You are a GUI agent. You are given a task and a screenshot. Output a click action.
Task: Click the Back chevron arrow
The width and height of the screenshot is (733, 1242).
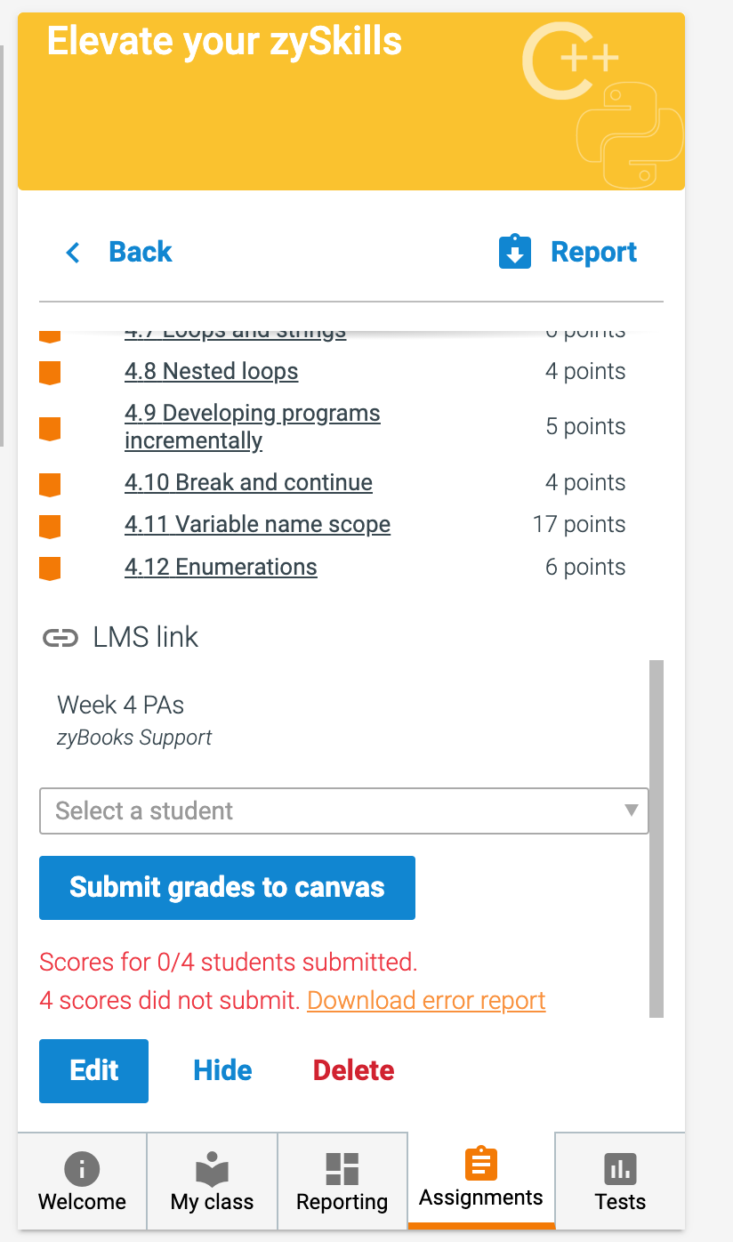tap(73, 253)
